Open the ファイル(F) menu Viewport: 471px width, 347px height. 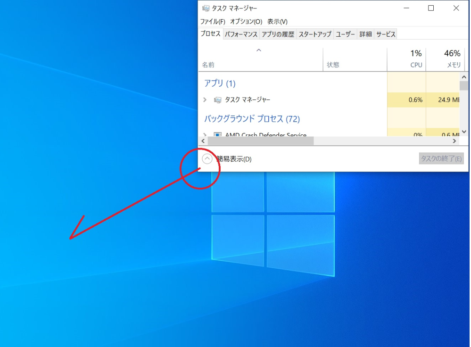tap(213, 22)
